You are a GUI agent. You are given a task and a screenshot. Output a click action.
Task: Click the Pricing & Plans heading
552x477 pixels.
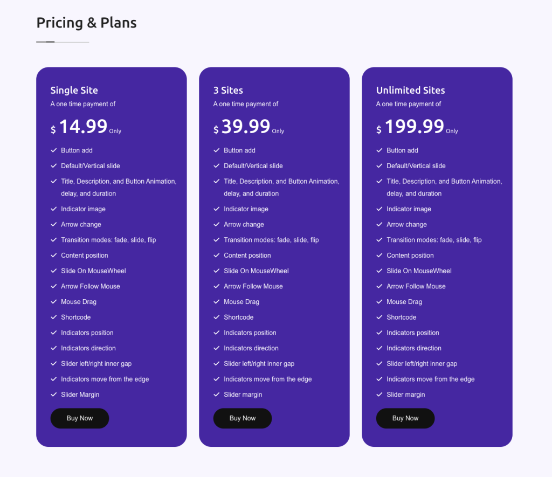pyautogui.click(x=86, y=23)
